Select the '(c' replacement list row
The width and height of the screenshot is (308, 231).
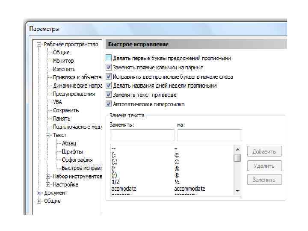pos(172,155)
